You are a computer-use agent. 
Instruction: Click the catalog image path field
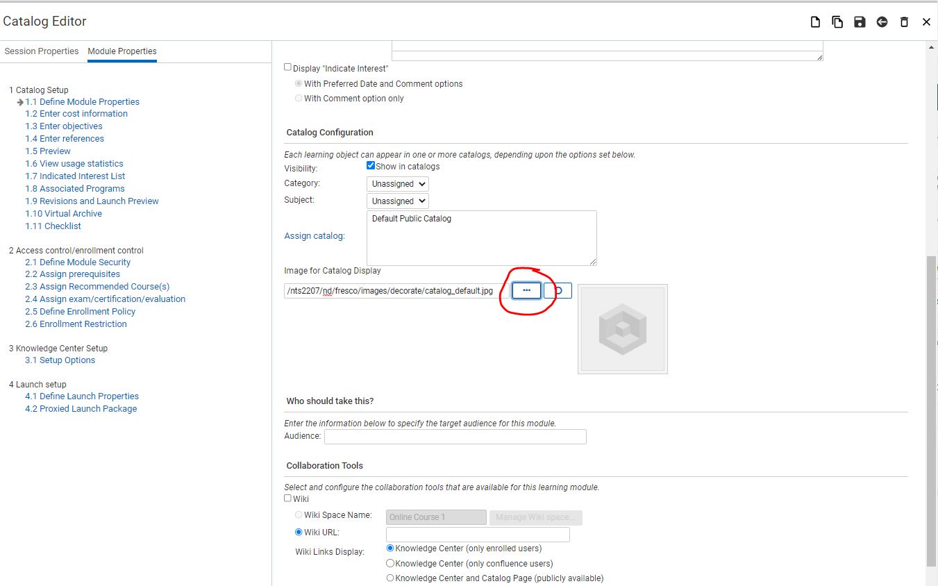point(396,291)
